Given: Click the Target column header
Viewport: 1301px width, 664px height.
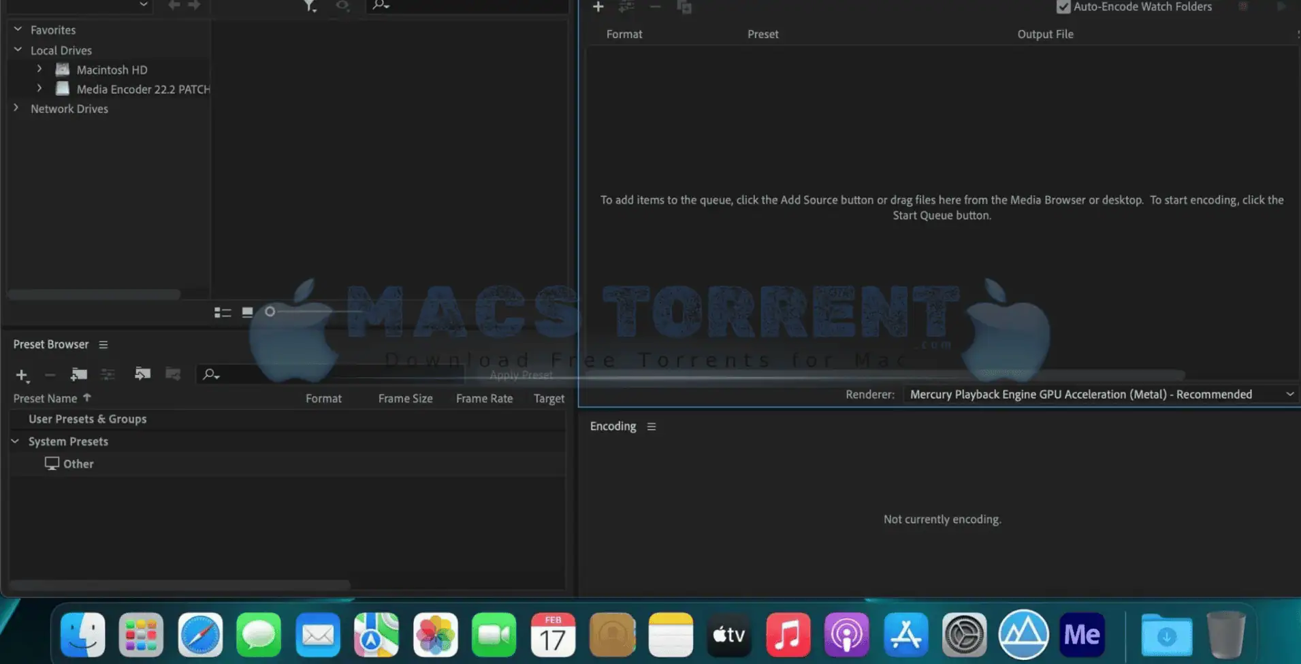Looking at the screenshot, I should (x=549, y=399).
